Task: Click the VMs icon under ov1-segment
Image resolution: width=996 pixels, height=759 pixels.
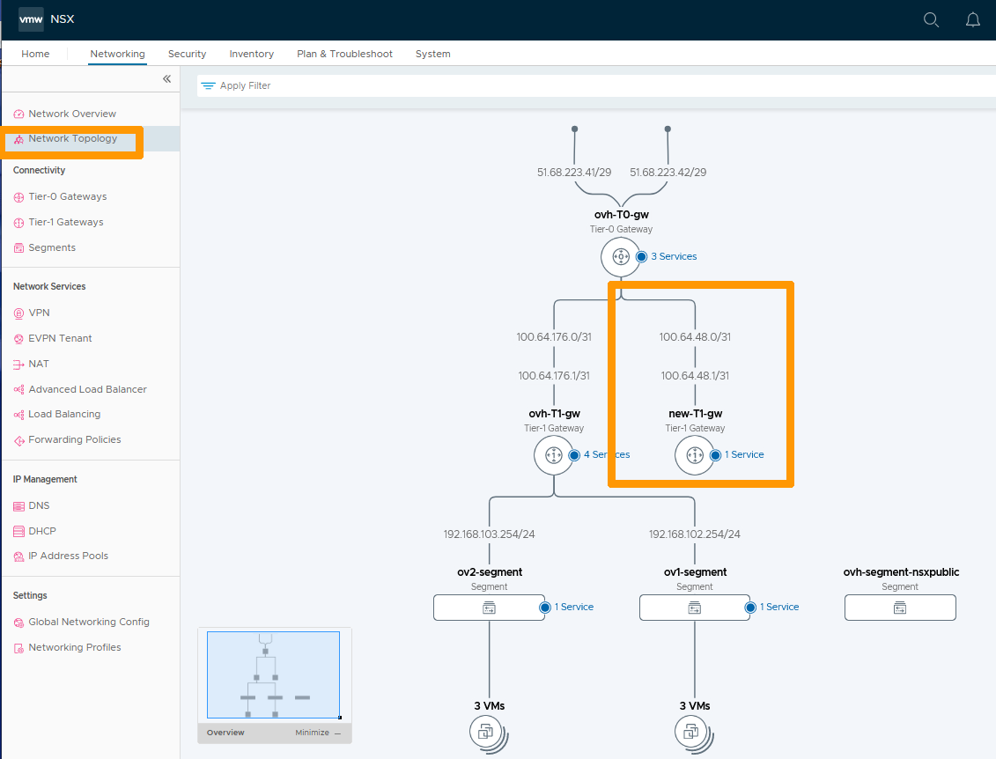Action: (694, 730)
